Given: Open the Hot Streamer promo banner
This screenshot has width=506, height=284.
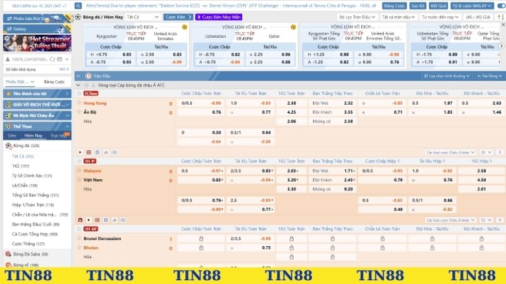Looking at the screenshot, I should click(x=37, y=43).
